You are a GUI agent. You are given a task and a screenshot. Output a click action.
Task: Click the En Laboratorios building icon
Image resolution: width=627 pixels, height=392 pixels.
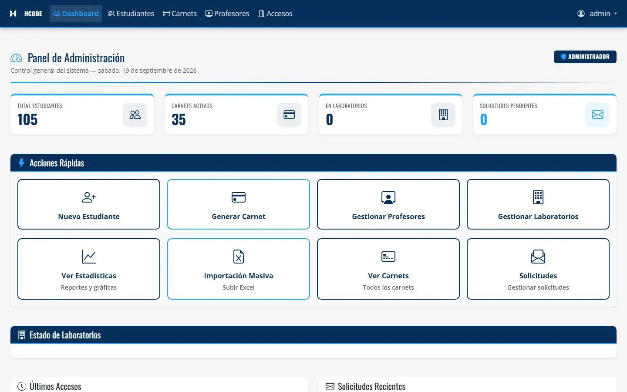point(443,115)
